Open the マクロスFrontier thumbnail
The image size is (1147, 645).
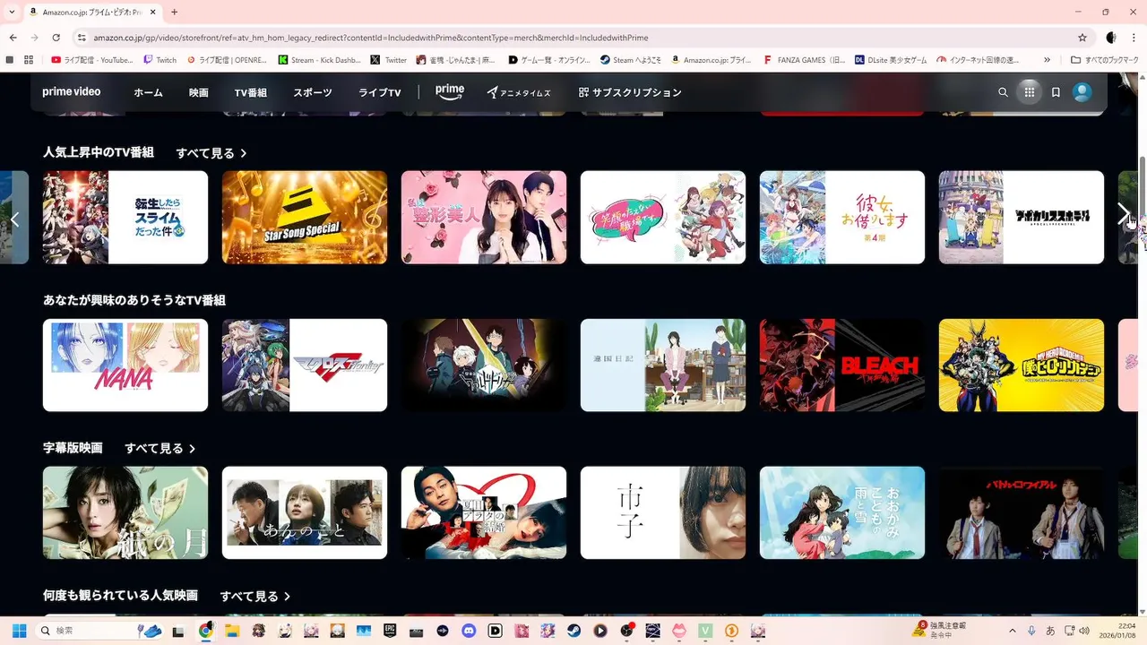(x=305, y=365)
